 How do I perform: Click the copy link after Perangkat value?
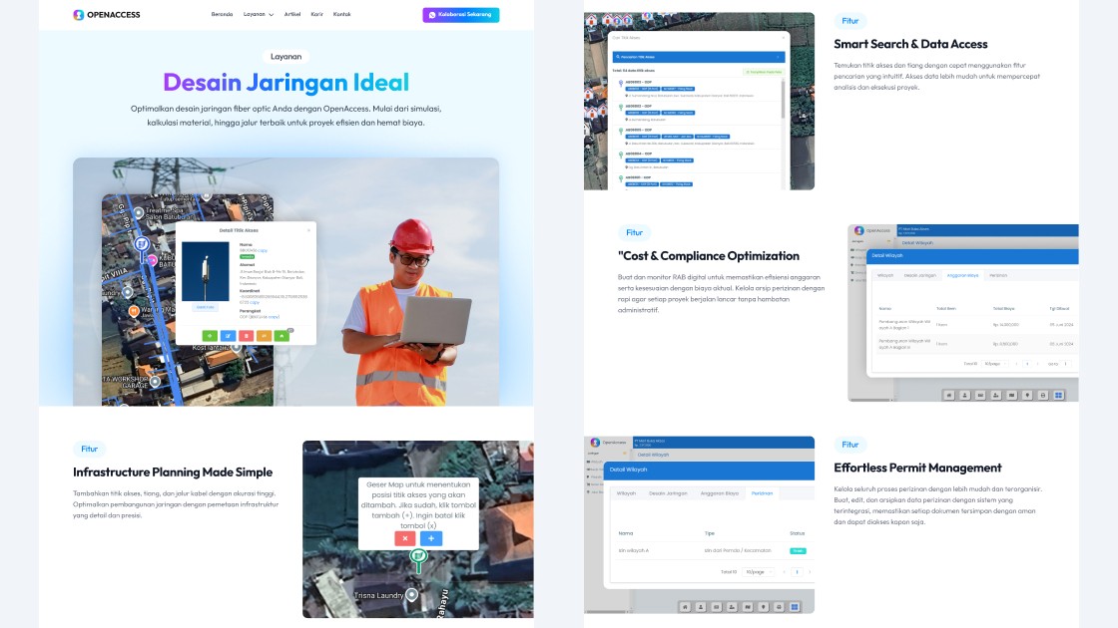point(274,317)
